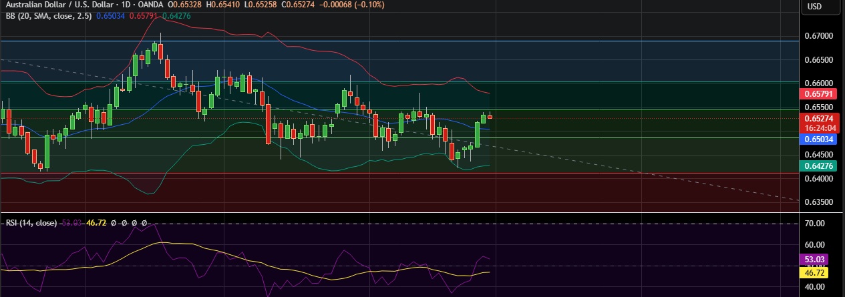Screen dimensions: 845x297
Task: Click the purple 53.03 RSI axis label
Action: click(815, 260)
